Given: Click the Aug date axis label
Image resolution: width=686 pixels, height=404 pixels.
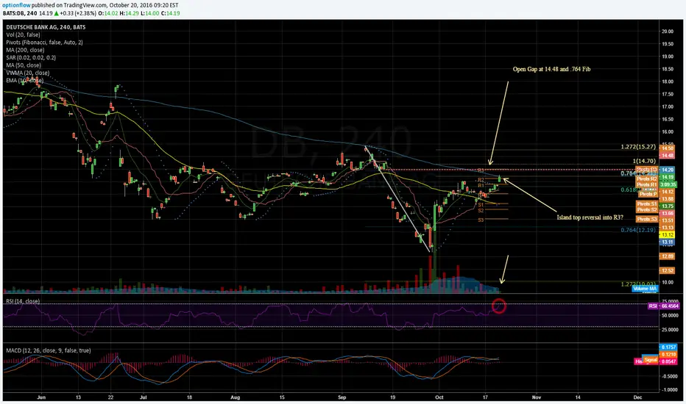Looking at the screenshot, I should coord(236,397).
